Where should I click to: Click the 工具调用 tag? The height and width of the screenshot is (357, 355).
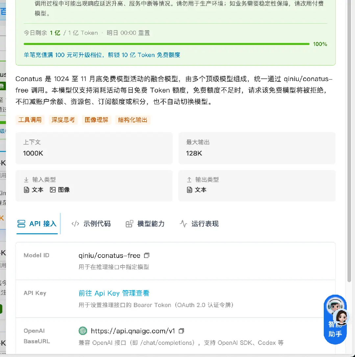30,120
